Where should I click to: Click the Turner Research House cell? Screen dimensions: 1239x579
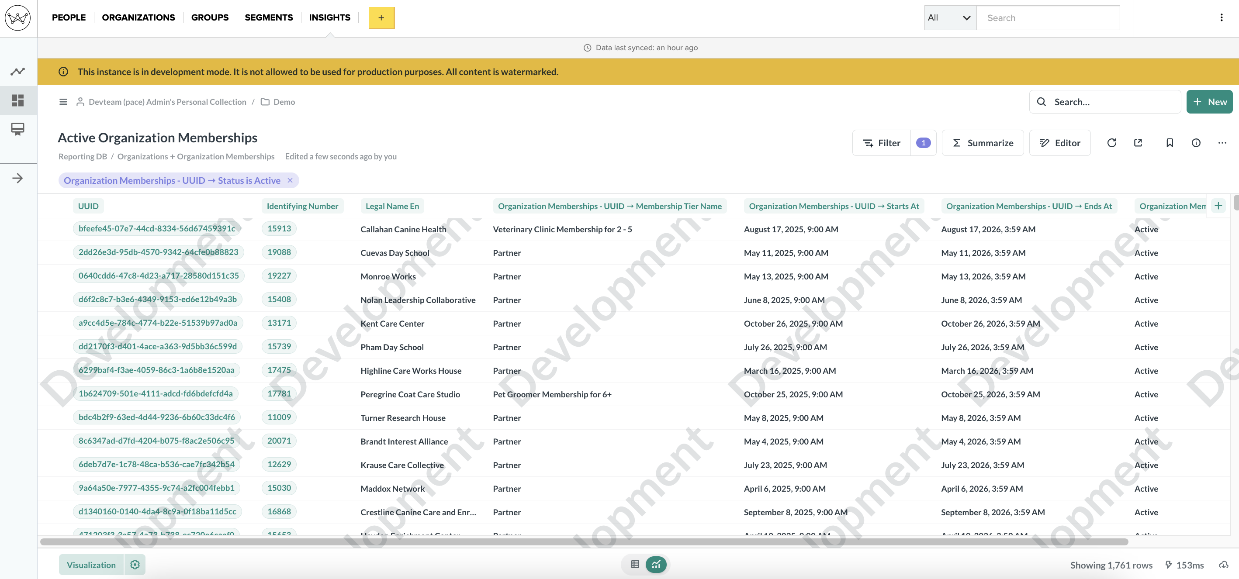(403, 418)
